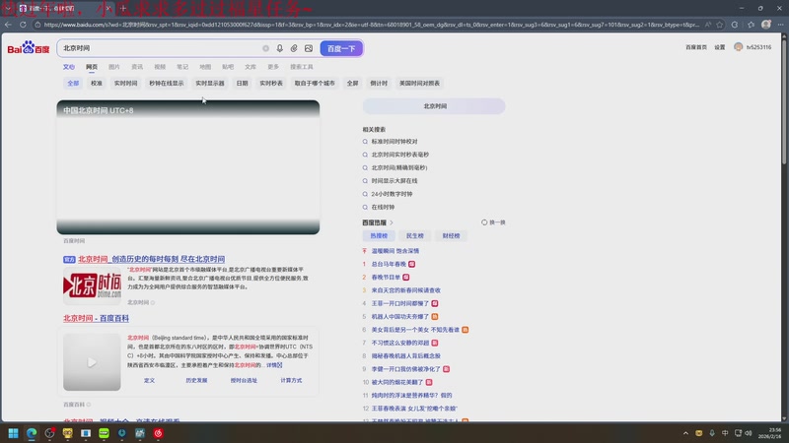This screenshot has height=443, width=789.
Task: Open the 北京时间 - 百度百科 result
Action: 96,318
